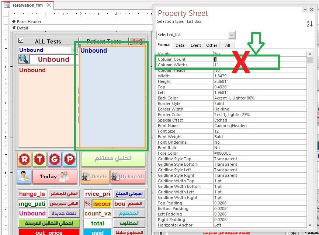Click the hange_la text box
319x235 pixels.
point(32,194)
